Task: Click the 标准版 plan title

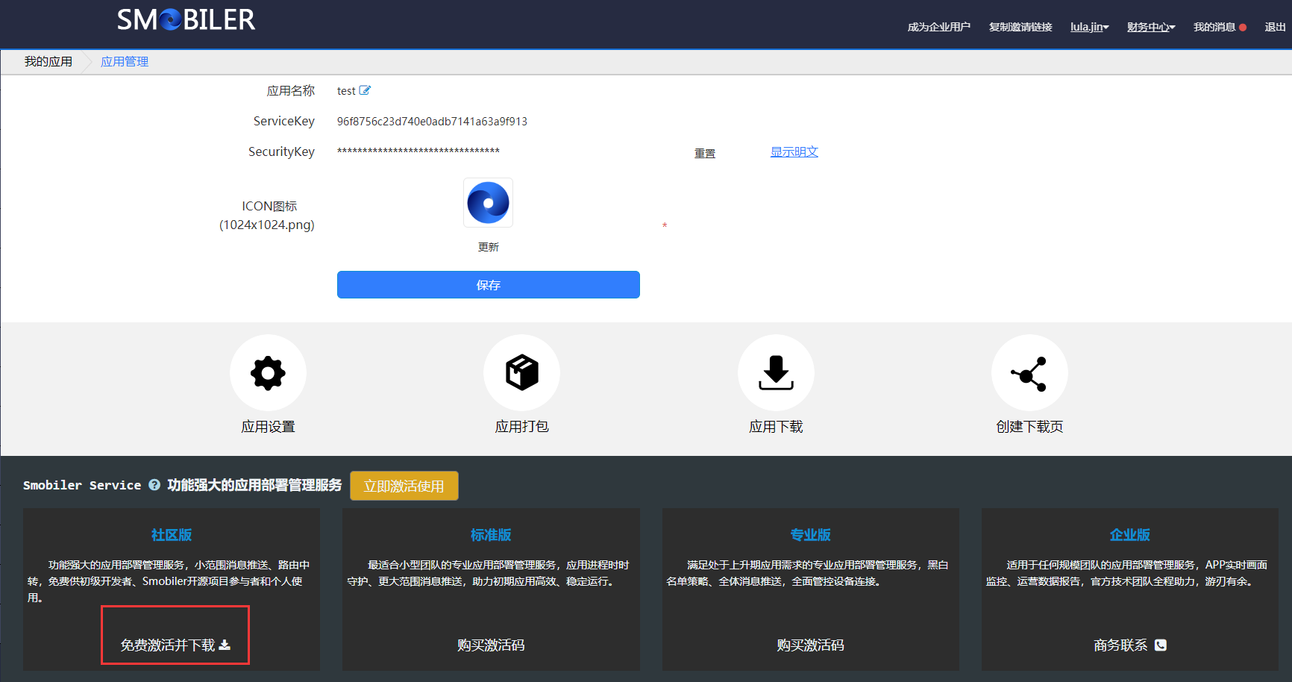Action: [x=491, y=535]
